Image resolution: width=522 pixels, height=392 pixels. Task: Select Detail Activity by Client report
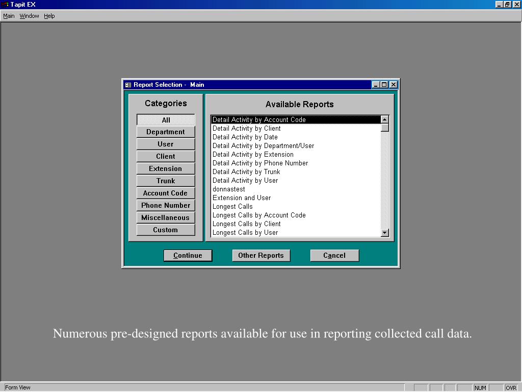click(296, 128)
